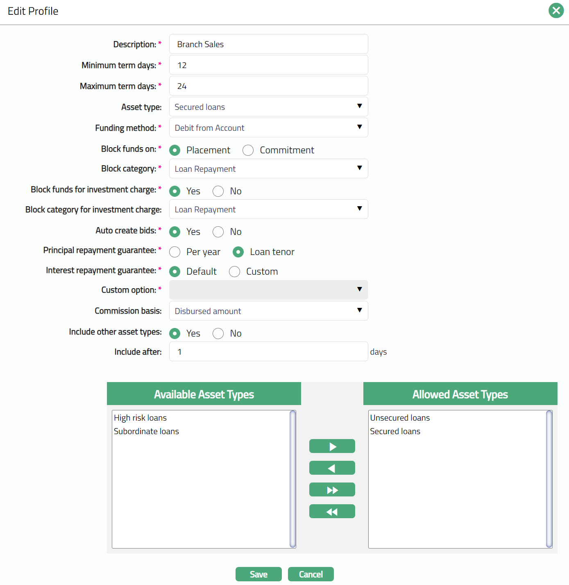Select Custom interest repayment guarantee
Screen dimensions: 569x585
235,272
